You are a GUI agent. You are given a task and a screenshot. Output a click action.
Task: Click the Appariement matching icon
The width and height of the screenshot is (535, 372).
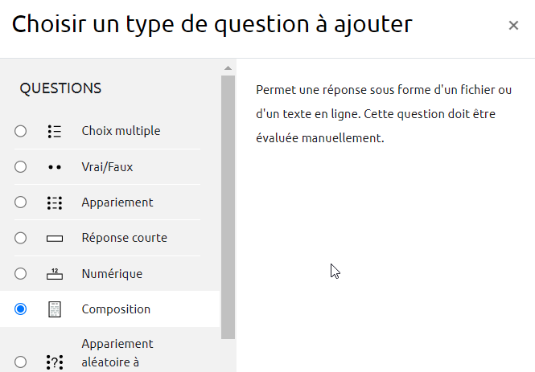pyautogui.click(x=55, y=202)
